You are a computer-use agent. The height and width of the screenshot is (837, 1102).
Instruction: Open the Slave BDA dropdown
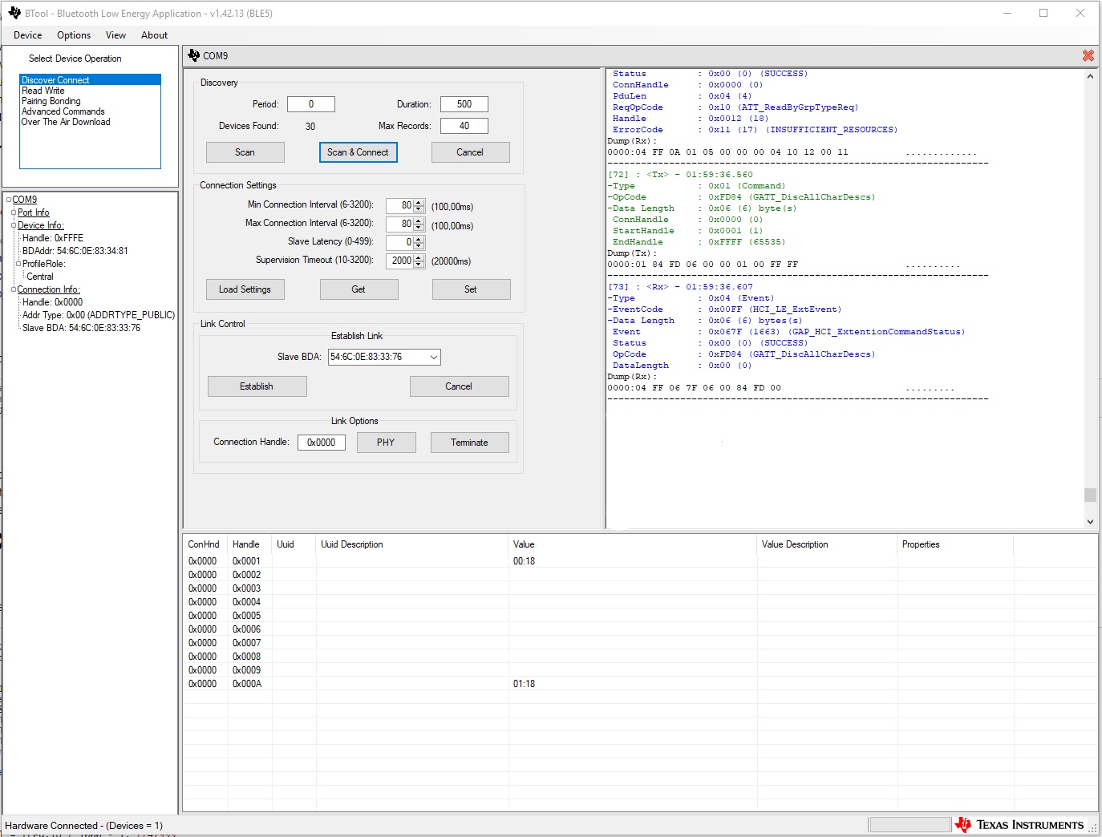click(434, 358)
